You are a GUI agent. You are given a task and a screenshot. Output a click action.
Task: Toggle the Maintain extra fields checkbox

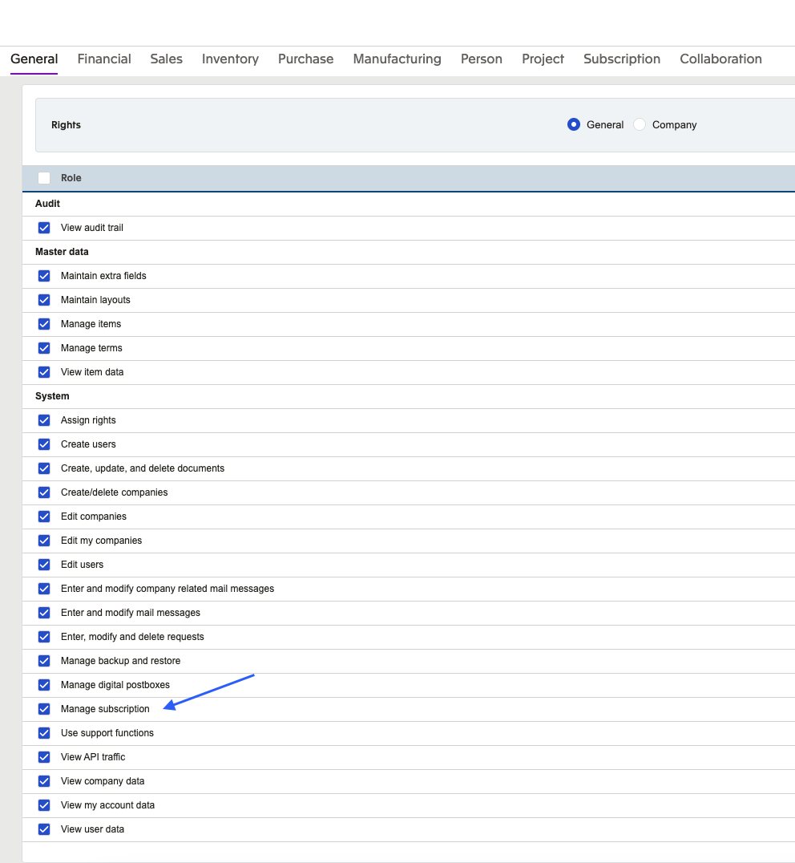point(44,276)
